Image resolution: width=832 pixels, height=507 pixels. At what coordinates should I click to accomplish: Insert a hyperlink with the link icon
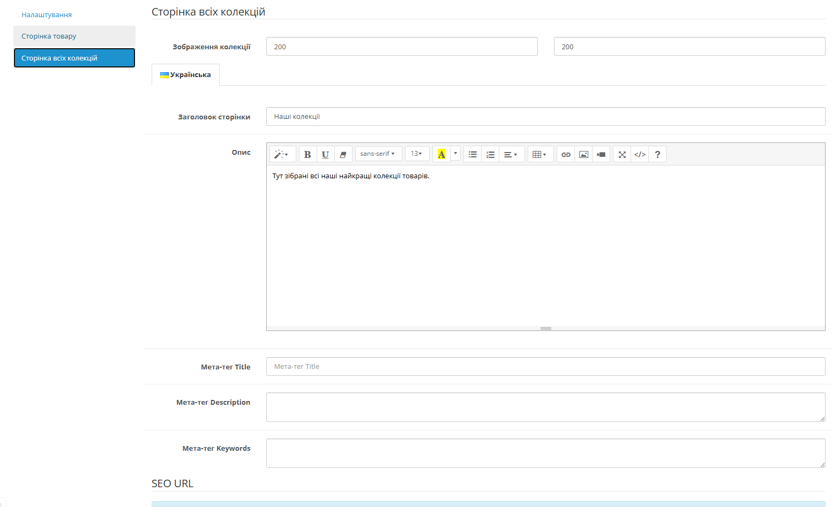coord(566,154)
